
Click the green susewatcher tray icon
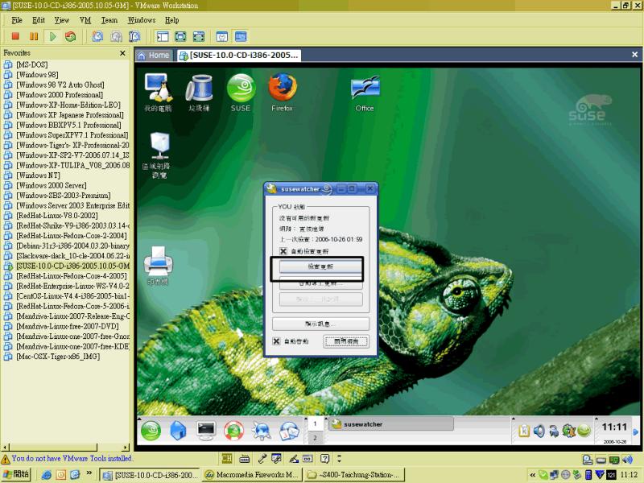point(584,431)
